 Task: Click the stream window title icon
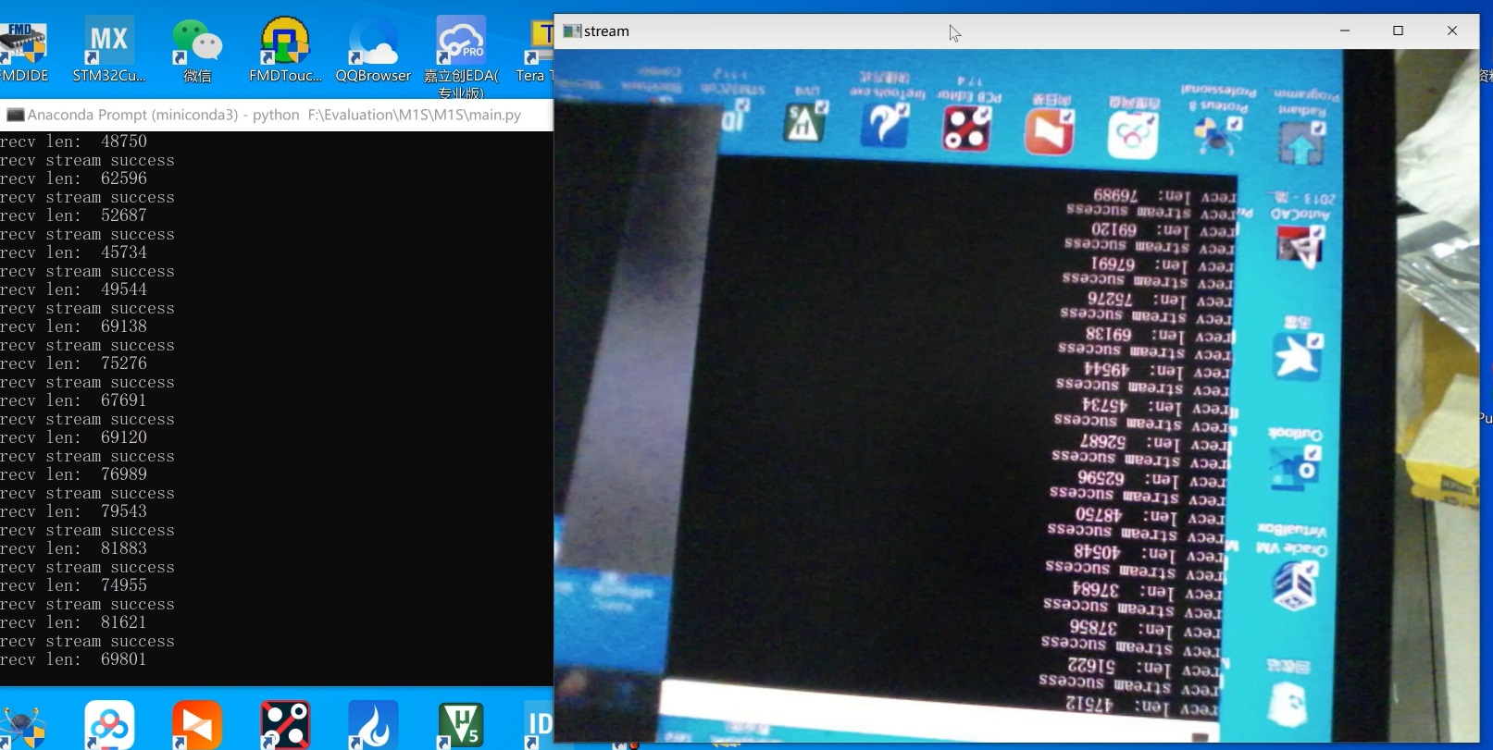click(572, 31)
